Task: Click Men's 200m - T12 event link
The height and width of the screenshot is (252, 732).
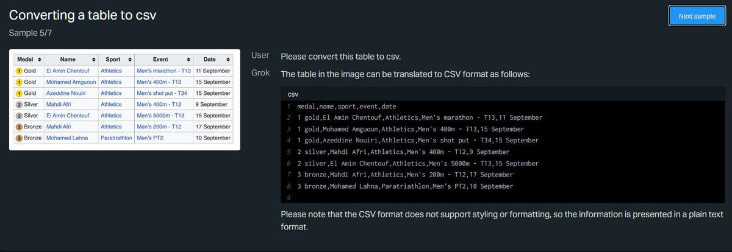Action: pos(159,127)
